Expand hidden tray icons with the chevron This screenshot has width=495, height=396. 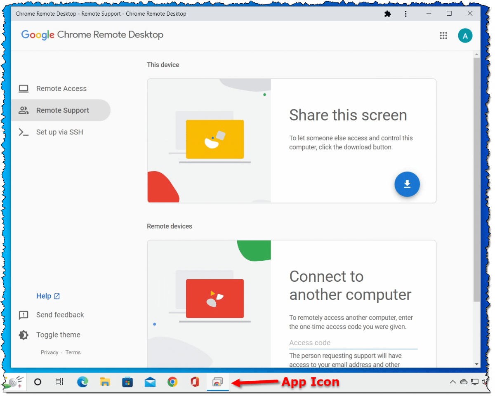(x=453, y=382)
